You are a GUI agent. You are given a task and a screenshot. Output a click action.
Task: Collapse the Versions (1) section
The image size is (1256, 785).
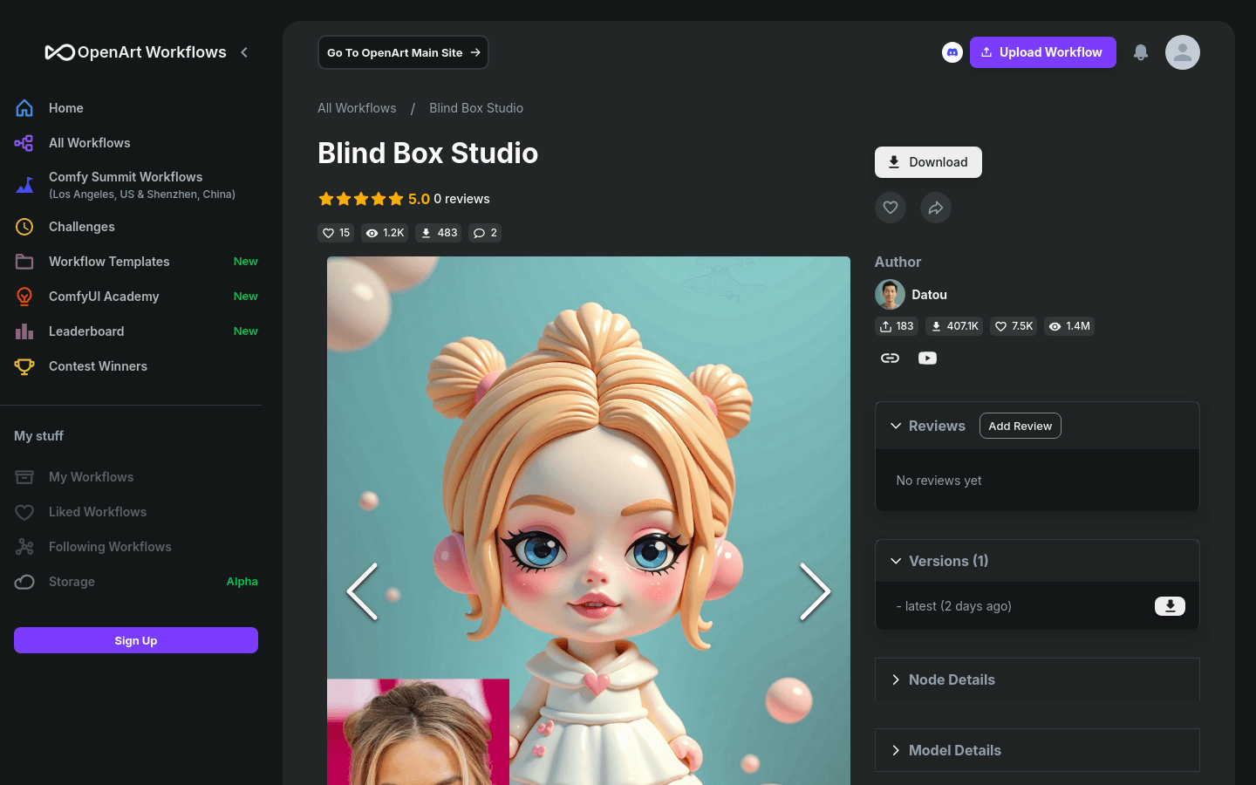point(896,561)
